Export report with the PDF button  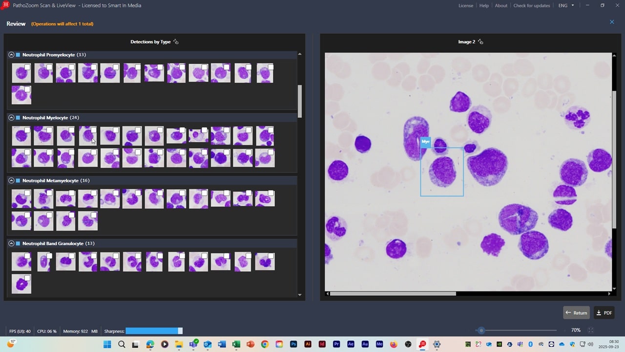(x=604, y=313)
